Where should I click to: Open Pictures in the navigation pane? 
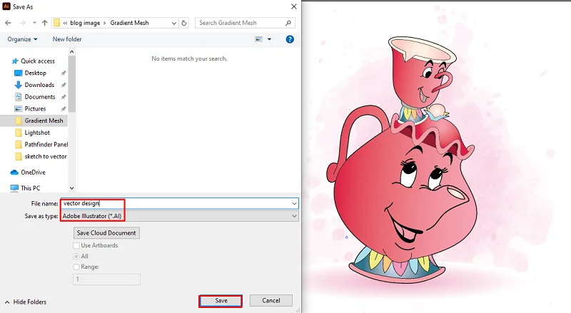[35, 108]
